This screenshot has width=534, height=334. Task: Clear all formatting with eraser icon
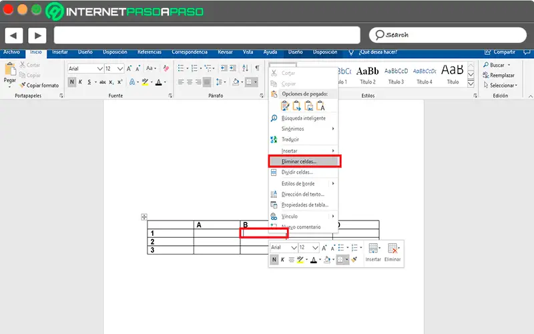166,69
